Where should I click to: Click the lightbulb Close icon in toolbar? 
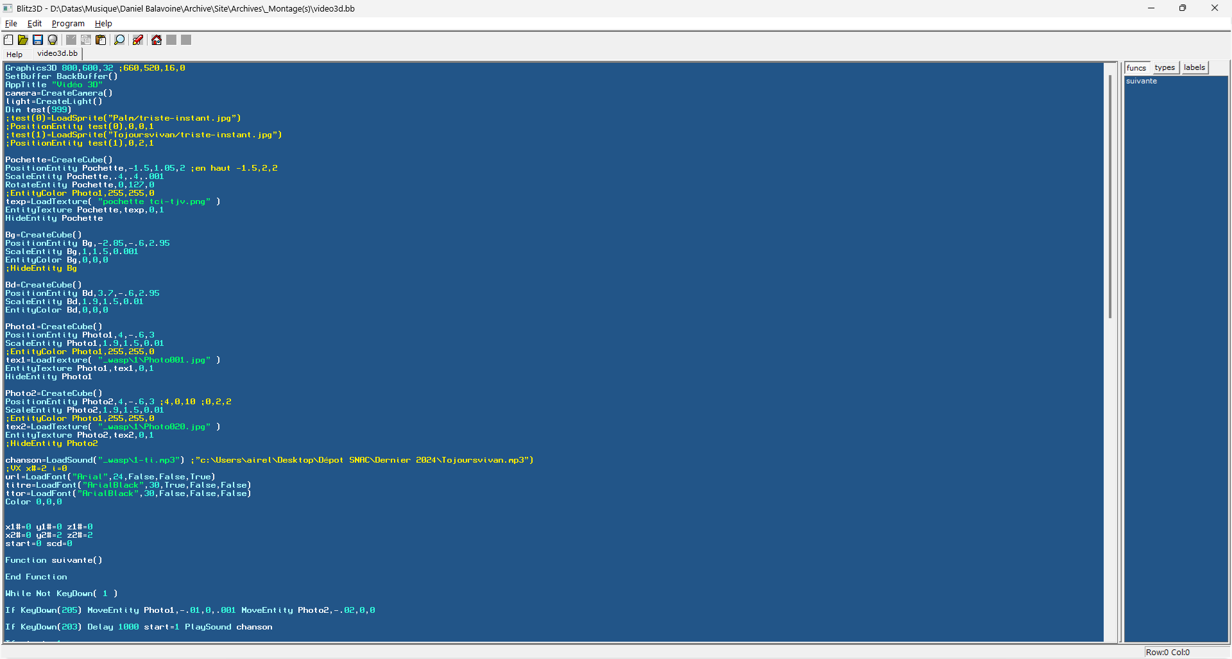[x=53, y=40]
